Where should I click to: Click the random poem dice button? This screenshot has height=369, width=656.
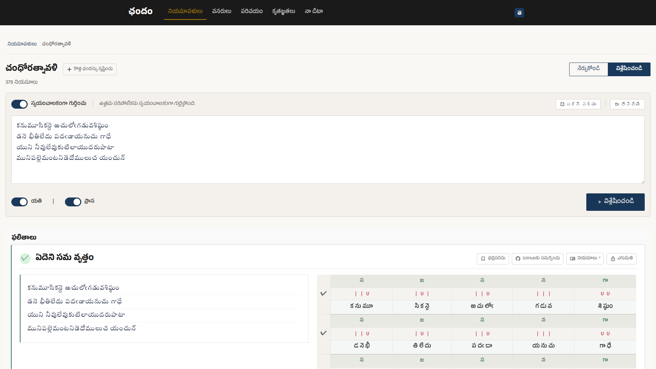pyautogui.click(x=578, y=104)
